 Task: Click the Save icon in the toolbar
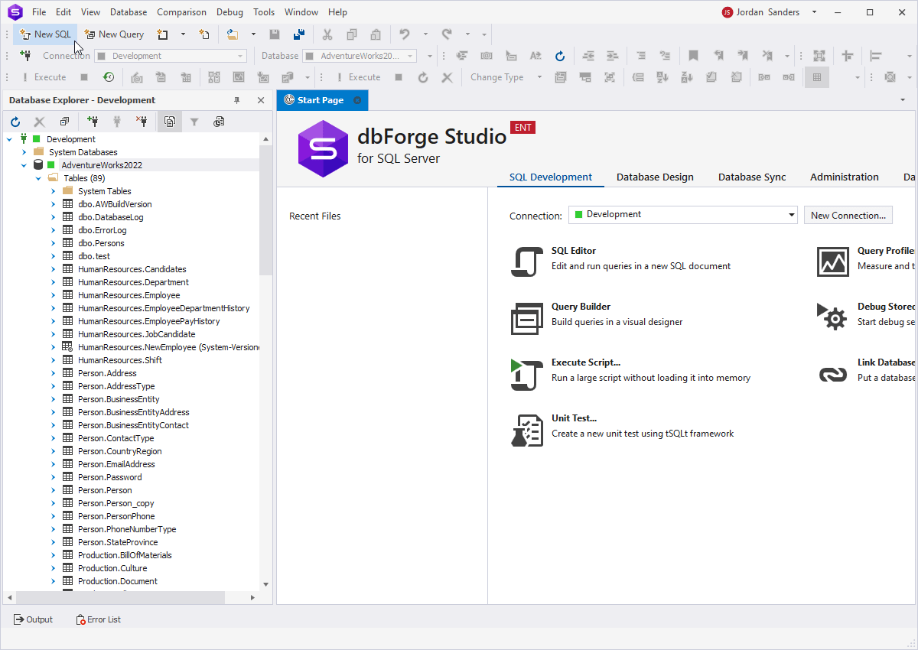[x=275, y=34]
